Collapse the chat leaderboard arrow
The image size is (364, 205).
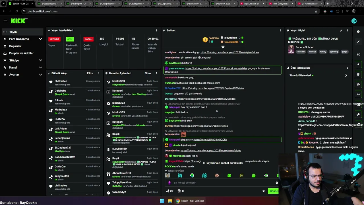[x=223, y=47]
